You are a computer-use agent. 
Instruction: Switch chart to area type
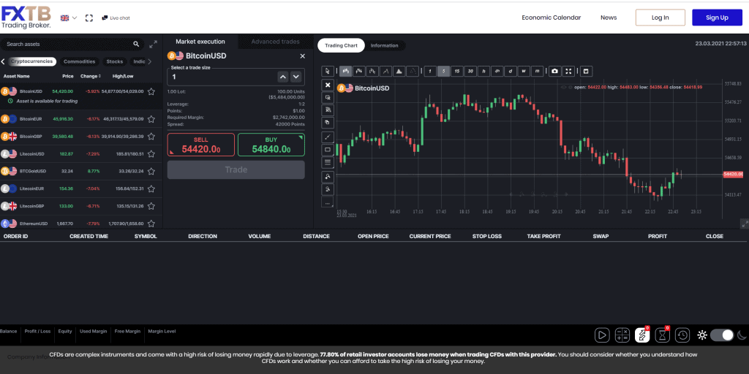(x=399, y=71)
